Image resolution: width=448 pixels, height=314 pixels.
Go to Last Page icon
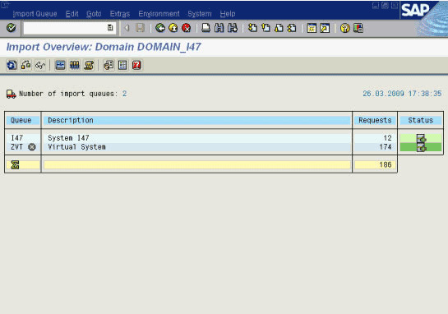pos(292,28)
